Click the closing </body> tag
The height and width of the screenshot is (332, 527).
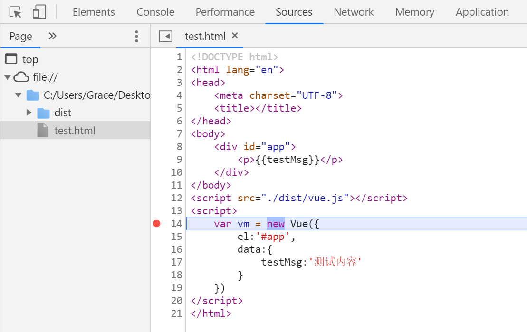click(x=211, y=185)
